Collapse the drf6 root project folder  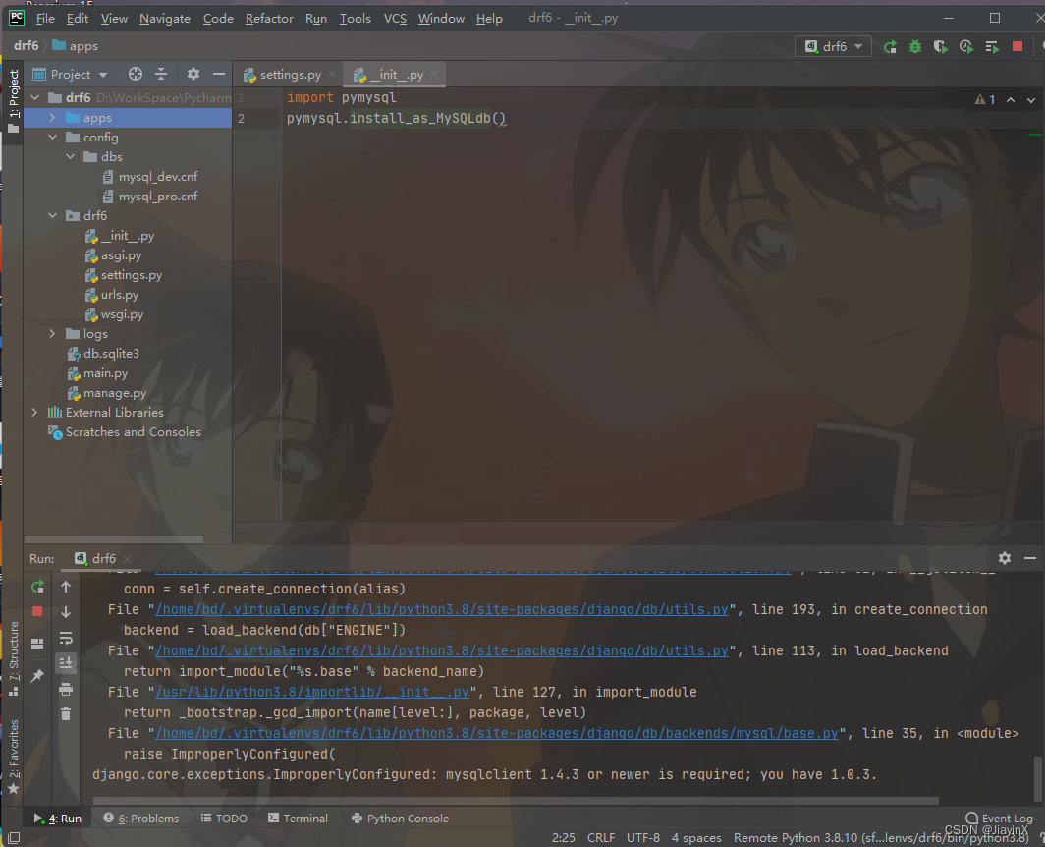[34, 98]
